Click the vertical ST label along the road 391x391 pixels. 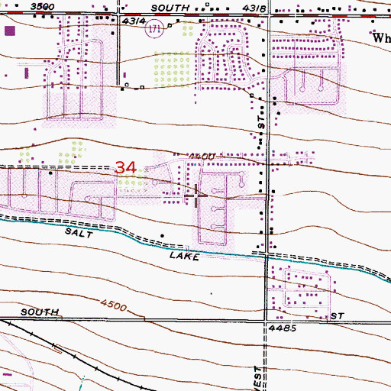[x=261, y=122]
